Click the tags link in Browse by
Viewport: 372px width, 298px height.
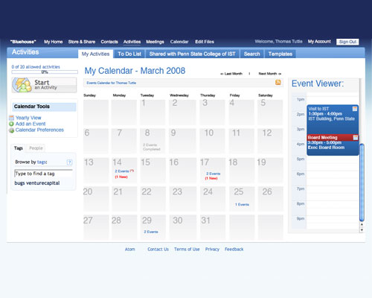(x=42, y=162)
